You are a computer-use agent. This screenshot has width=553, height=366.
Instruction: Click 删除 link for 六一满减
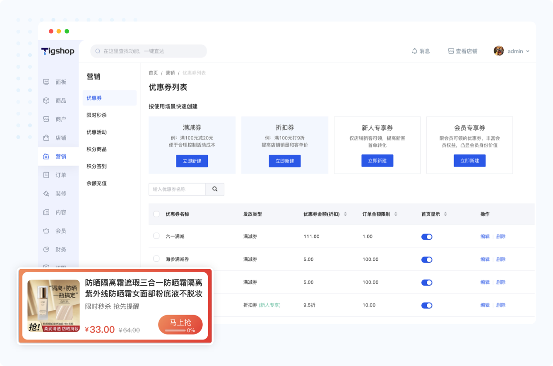501,236
